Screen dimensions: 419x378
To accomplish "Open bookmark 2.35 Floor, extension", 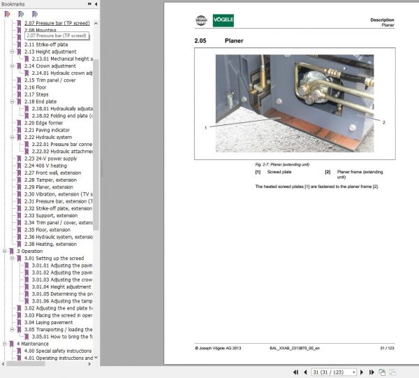I will click(47, 230).
